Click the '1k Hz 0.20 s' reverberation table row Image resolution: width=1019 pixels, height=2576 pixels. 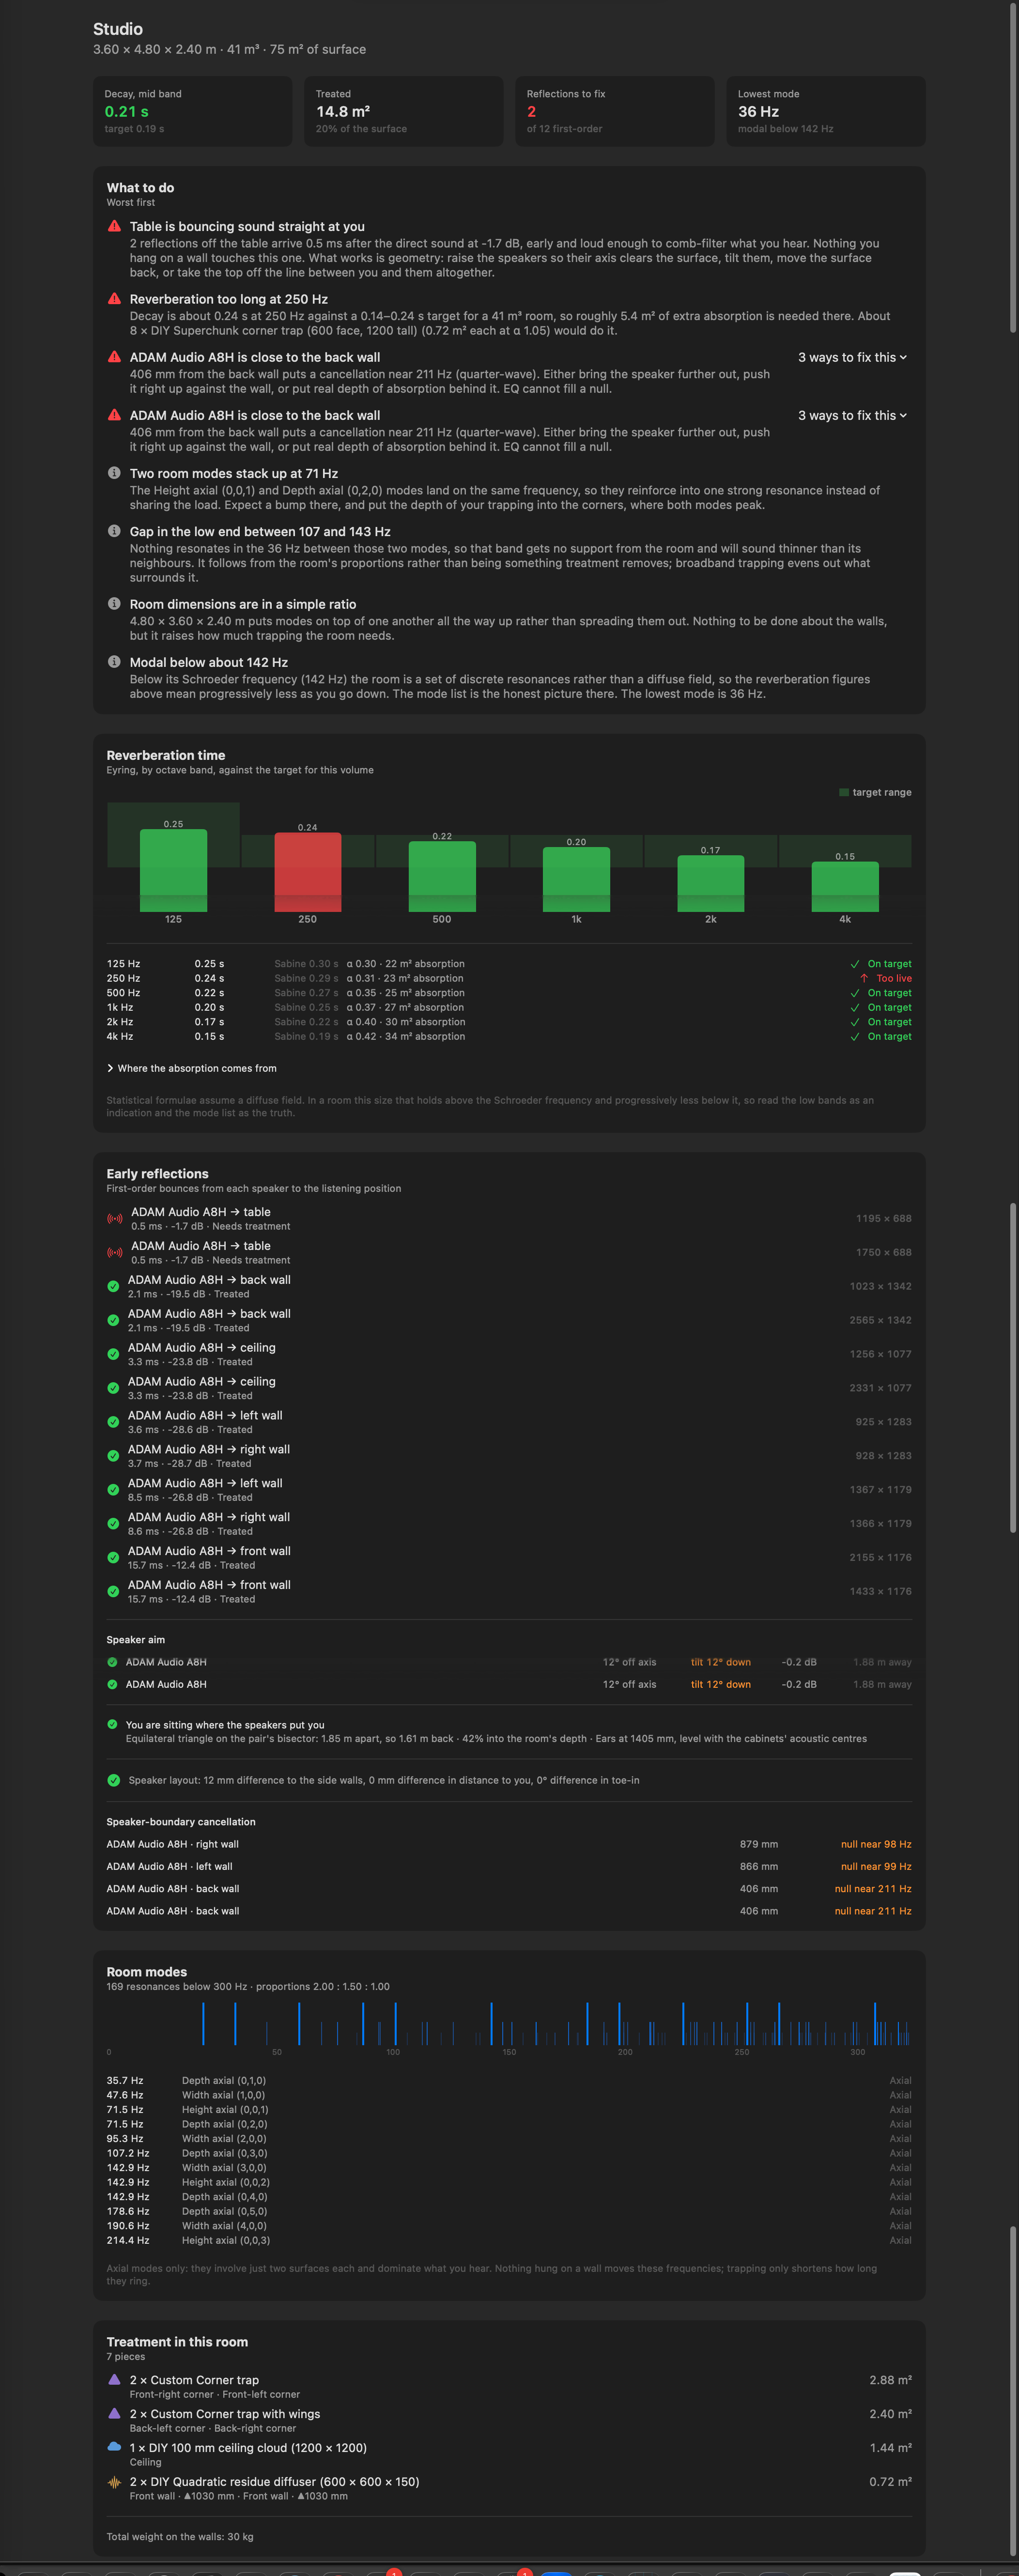tap(509, 1007)
